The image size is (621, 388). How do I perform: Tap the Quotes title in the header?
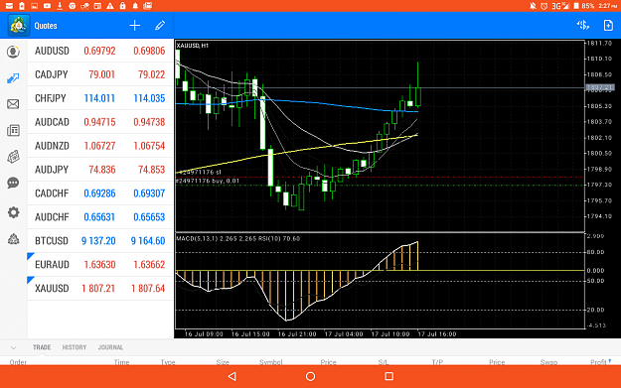[46, 26]
